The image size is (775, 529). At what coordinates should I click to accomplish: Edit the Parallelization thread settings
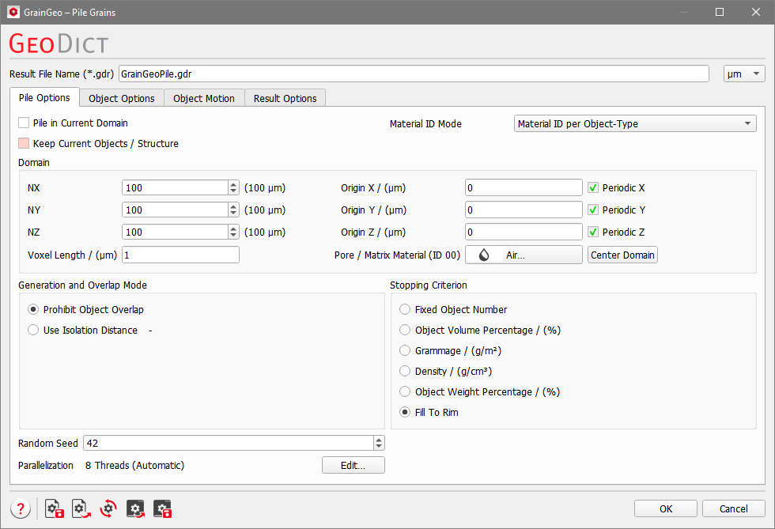[x=353, y=465]
